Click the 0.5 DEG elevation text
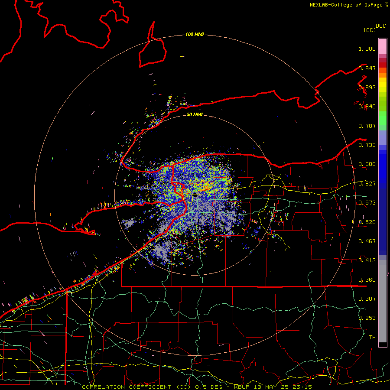Screen dimensions: 390x390 point(208,387)
